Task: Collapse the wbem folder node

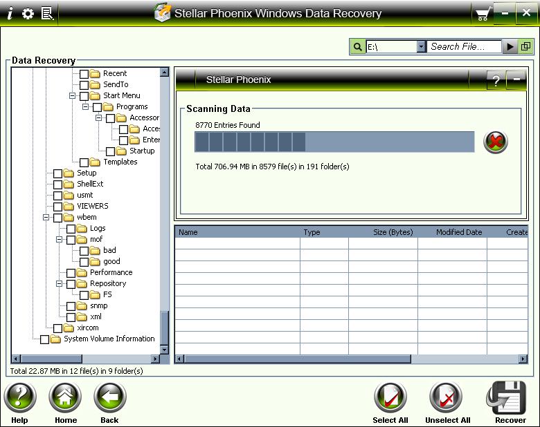Action: (x=46, y=217)
